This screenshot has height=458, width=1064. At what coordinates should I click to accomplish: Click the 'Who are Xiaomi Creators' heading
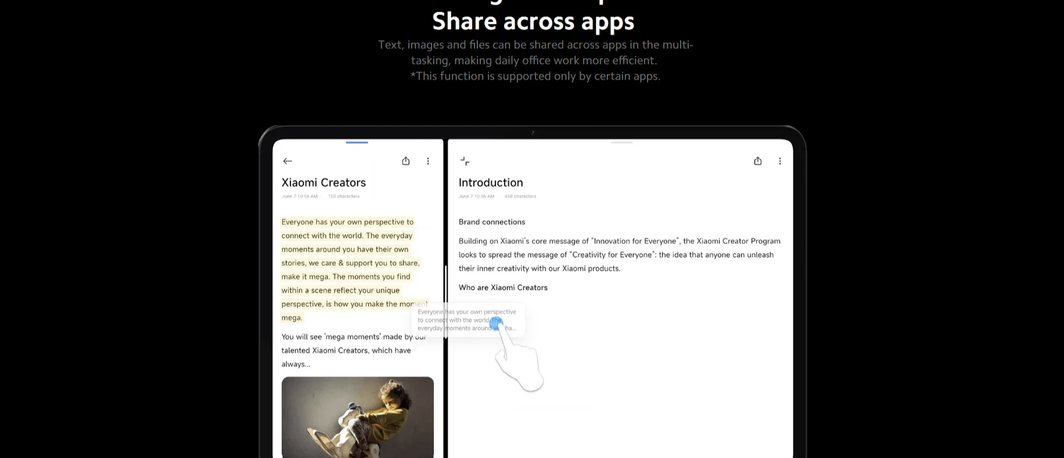[x=503, y=287]
